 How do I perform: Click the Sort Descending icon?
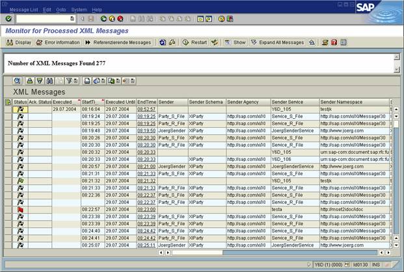point(40,81)
